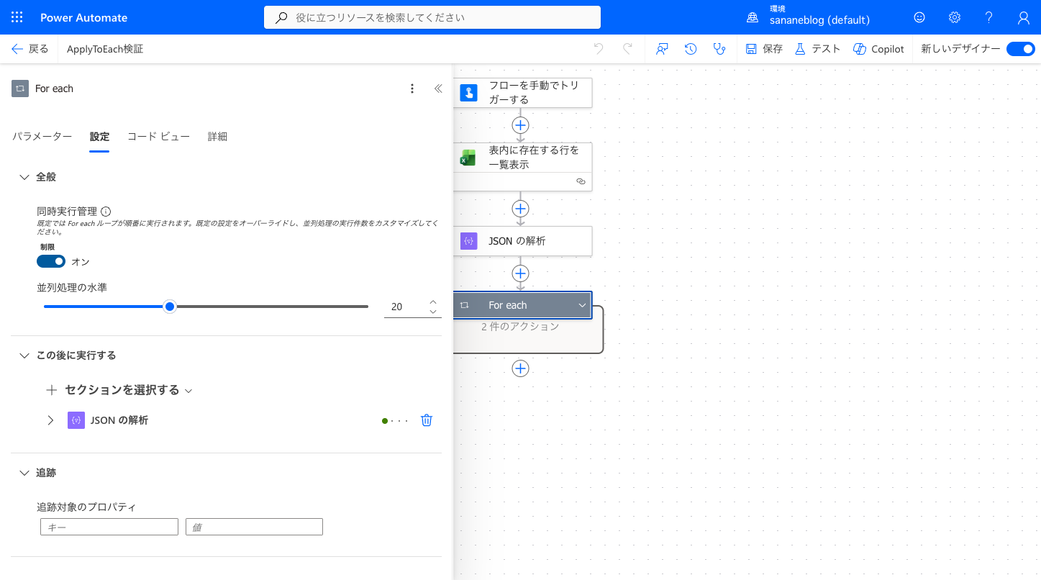Open the 詳細 tab
Screen dimensions: 1041x580
[217, 137]
